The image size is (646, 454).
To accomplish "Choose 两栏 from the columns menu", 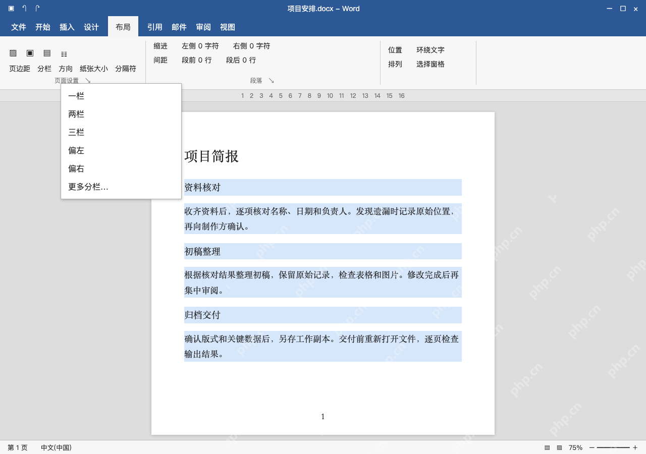I will (x=121, y=114).
